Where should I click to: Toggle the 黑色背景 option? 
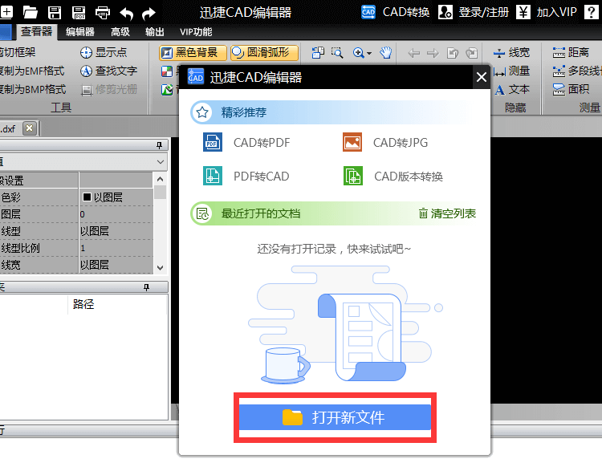point(193,53)
